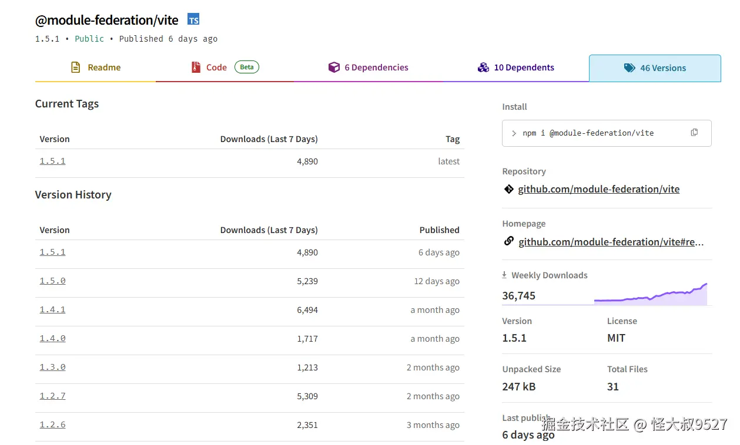Click the sidebar Version value 1.5.1
Viewport: 740px width, 445px height.
click(x=514, y=338)
